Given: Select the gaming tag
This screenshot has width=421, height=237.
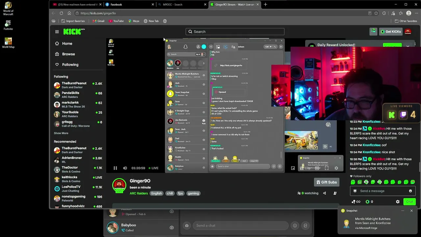Looking at the screenshot, I should [x=193, y=194].
